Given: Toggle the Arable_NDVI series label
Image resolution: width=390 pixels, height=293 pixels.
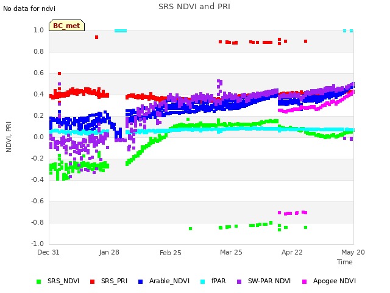Looking at the screenshot, I should point(169,281).
